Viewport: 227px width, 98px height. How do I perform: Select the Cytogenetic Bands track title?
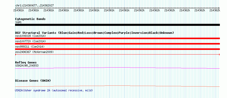point(30,19)
